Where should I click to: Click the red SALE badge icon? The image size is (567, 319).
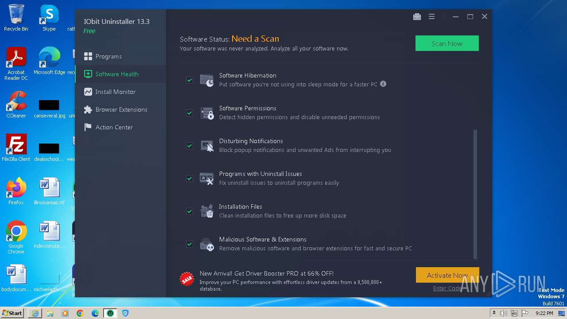pos(187,279)
